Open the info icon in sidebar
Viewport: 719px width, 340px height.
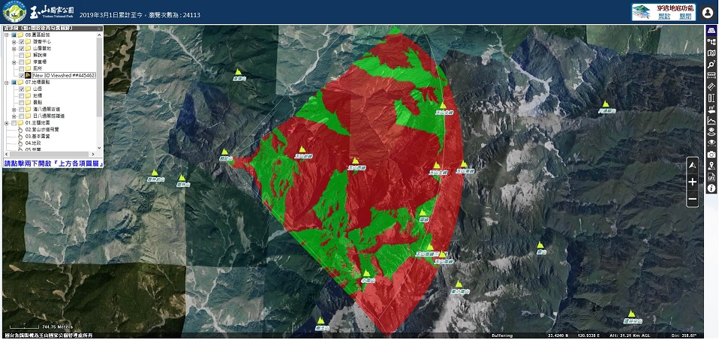pos(711,188)
